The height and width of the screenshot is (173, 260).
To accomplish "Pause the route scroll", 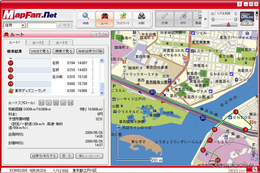I will pyautogui.click(x=56, y=103).
